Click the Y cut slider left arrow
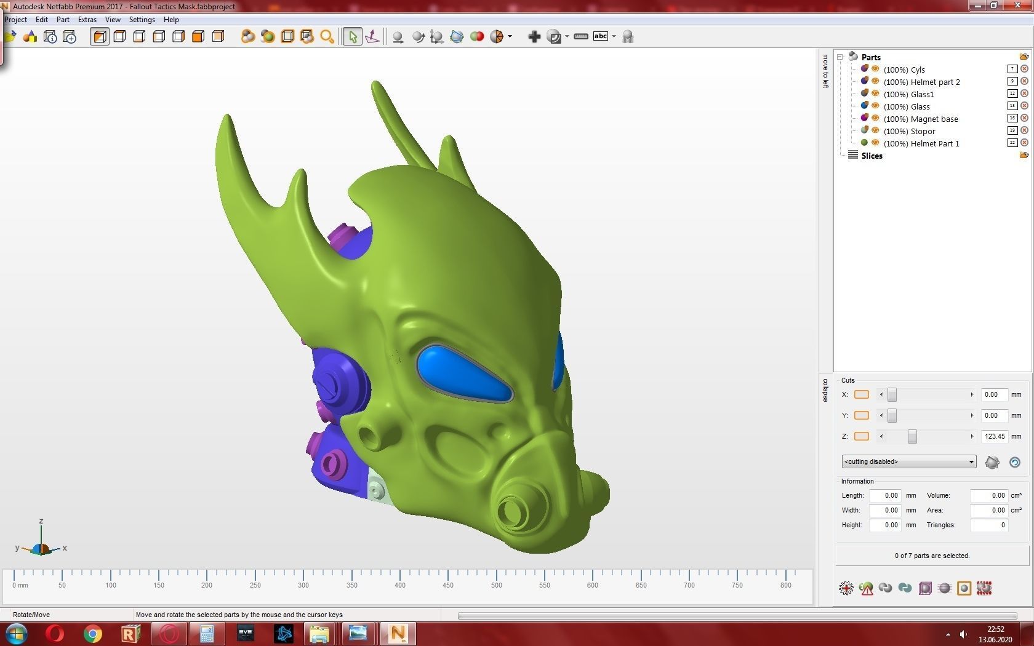 [881, 415]
